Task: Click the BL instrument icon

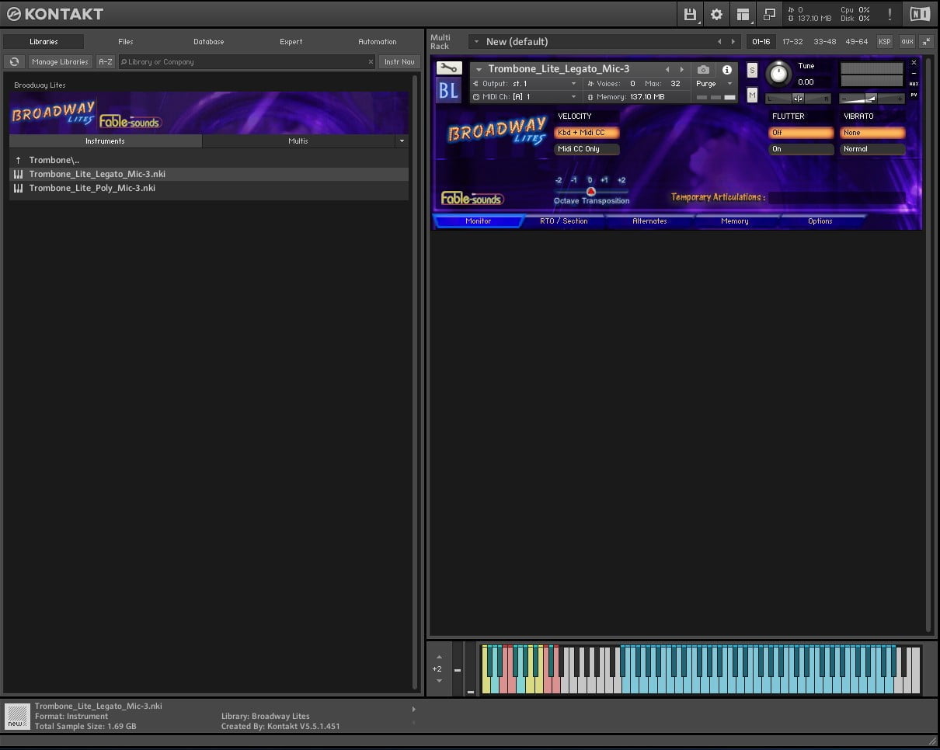Action: (x=448, y=91)
